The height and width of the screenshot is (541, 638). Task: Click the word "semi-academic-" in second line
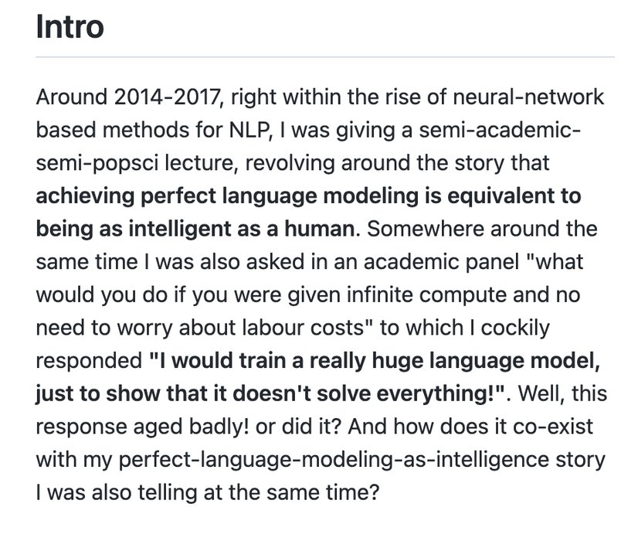click(x=500, y=131)
